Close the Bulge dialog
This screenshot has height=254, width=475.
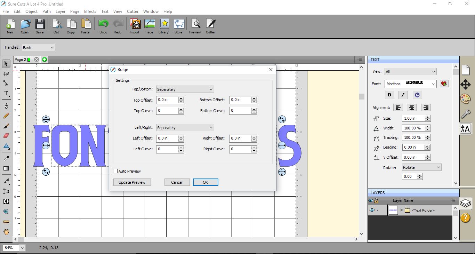click(271, 70)
